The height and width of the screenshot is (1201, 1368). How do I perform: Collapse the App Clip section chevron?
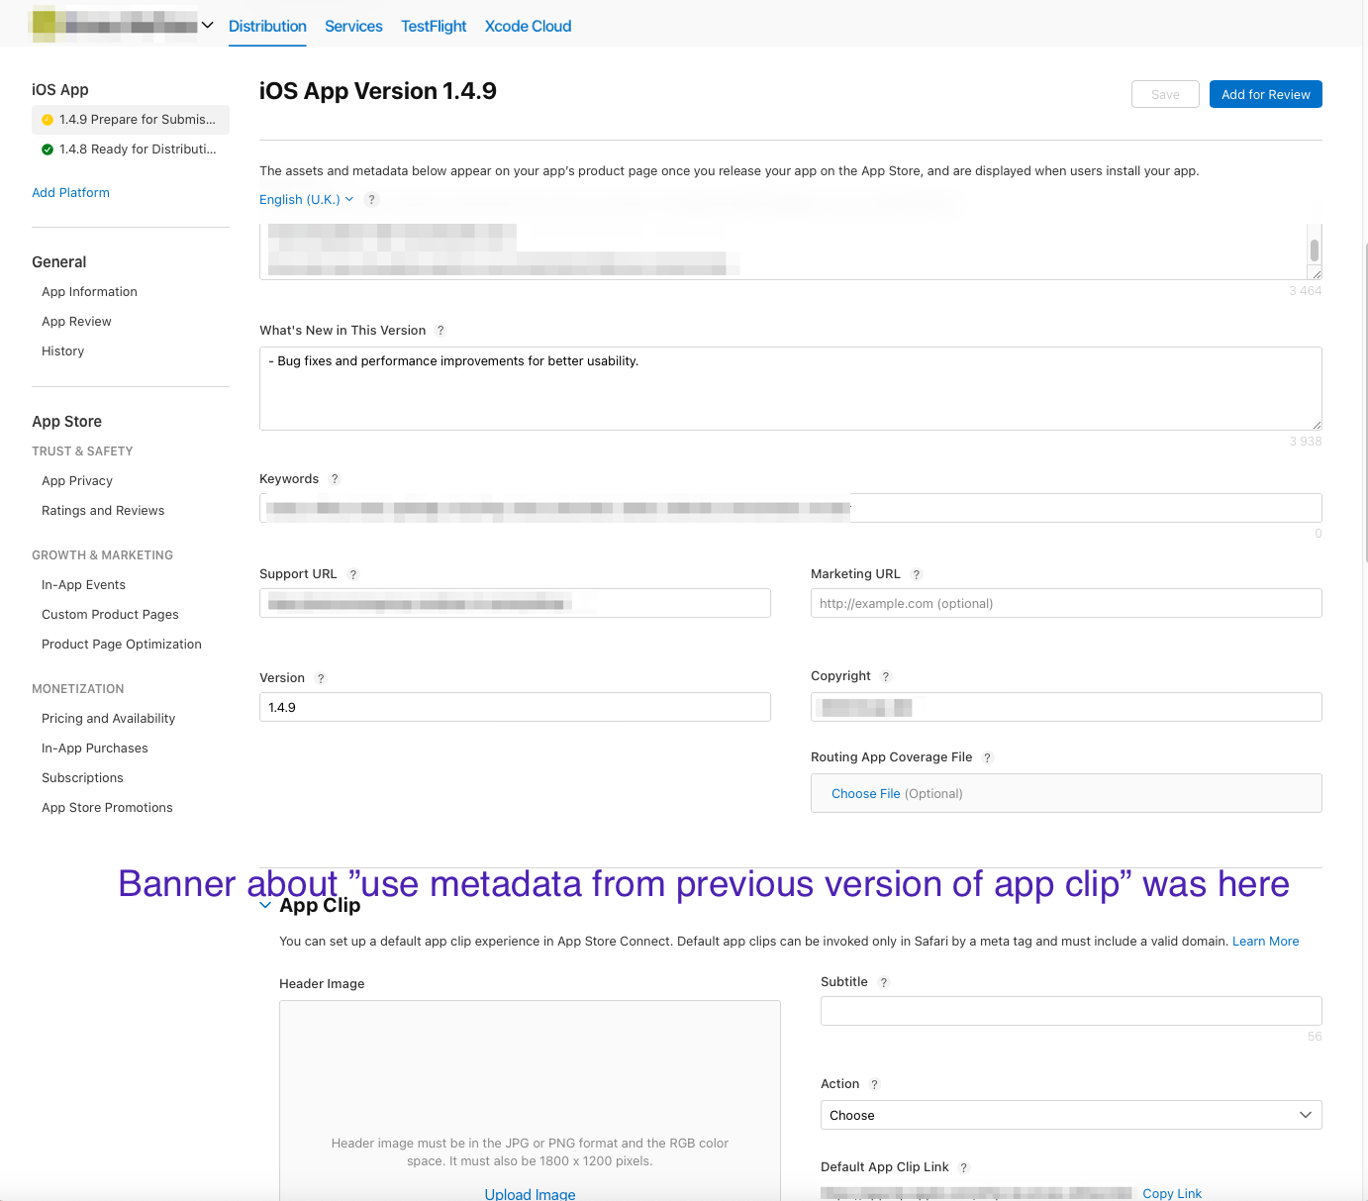point(265,905)
